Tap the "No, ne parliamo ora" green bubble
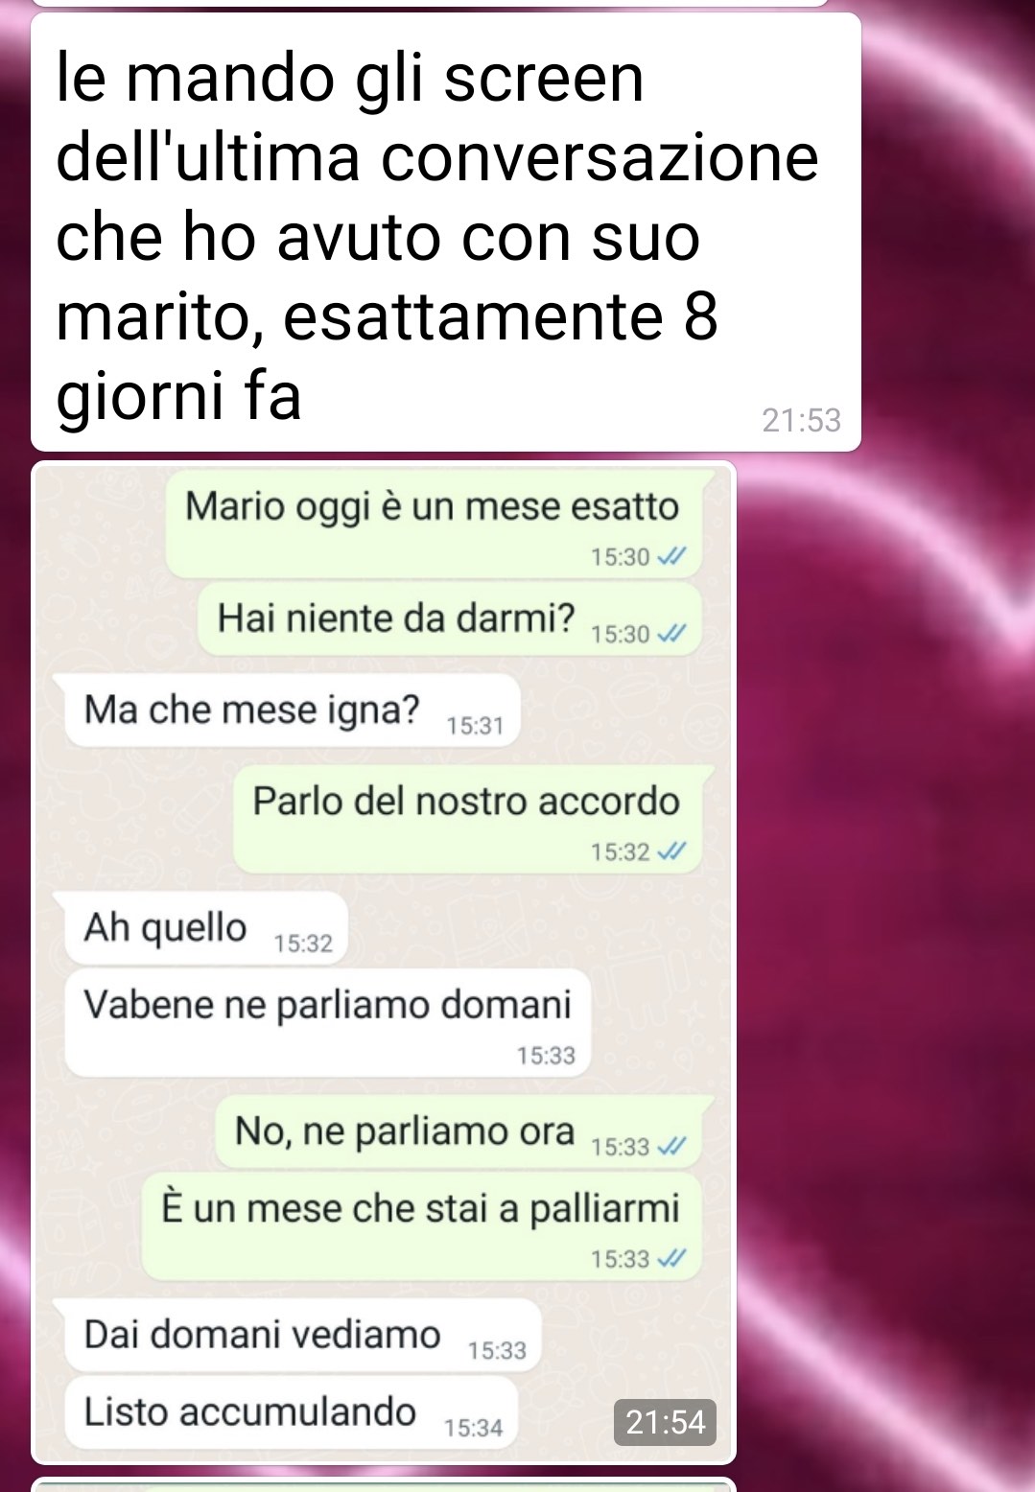1035x1492 pixels. 459,1132
